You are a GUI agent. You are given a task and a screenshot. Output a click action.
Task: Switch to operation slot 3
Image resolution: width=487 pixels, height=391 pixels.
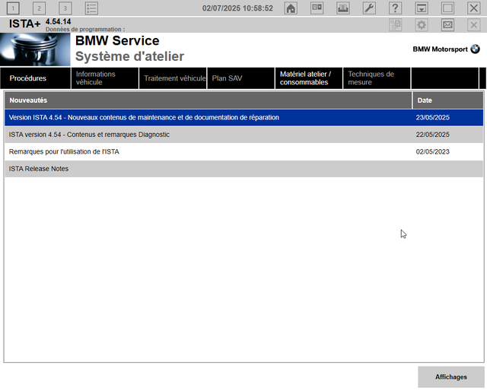65,8
